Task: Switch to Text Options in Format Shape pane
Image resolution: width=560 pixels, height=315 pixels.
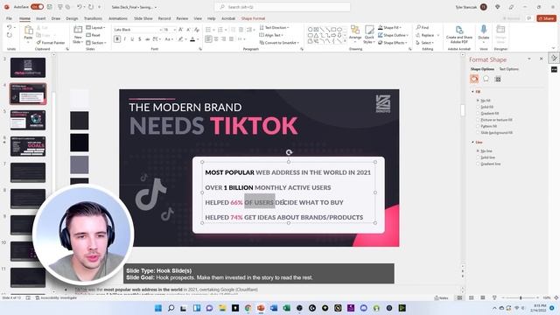Action: pyautogui.click(x=508, y=69)
